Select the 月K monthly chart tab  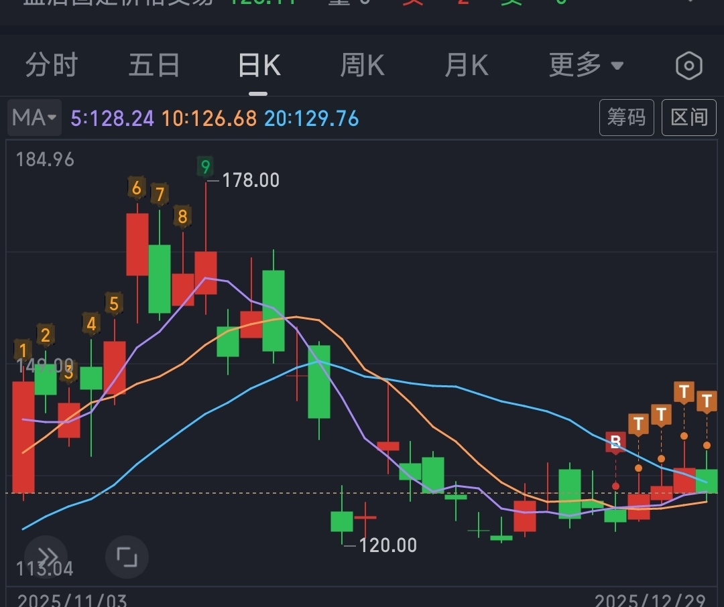467,66
